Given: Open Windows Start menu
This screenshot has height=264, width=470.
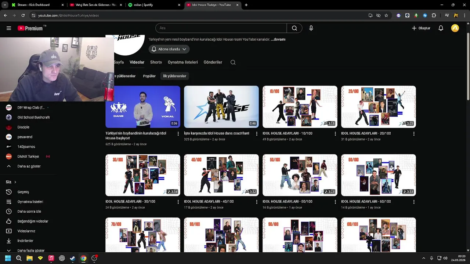Looking at the screenshot, I should tap(8, 258).
